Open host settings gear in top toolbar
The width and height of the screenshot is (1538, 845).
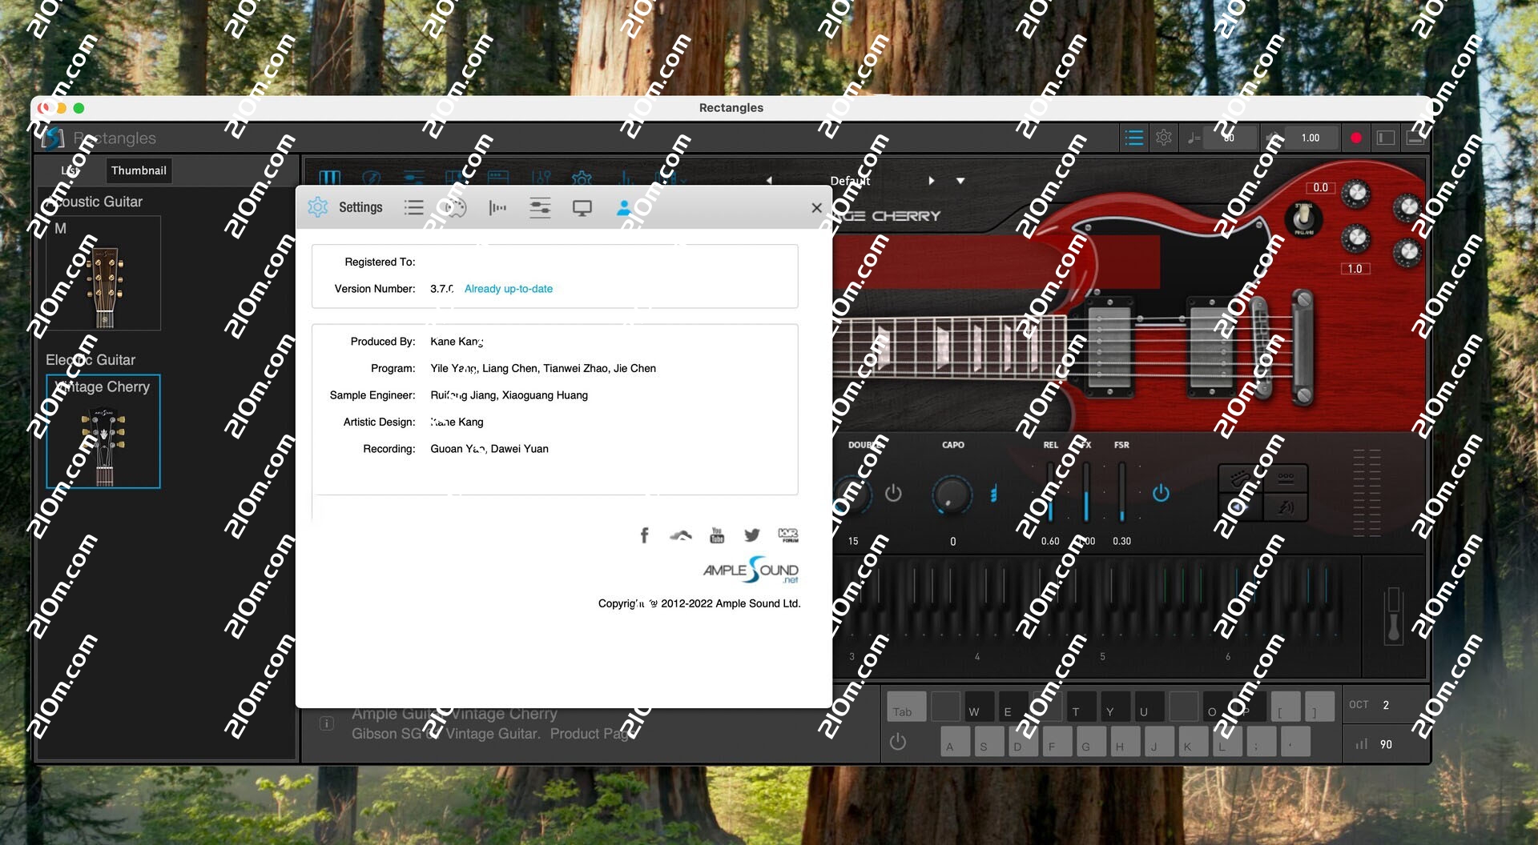coord(1164,138)
